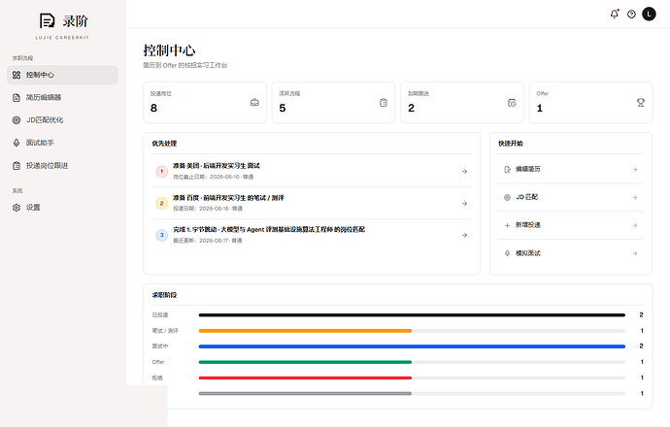The height and width of the screenshot is (427, 670).
Task: Click the 编辑简历 document icon in quick start
Action: click(x=507, y=170)
